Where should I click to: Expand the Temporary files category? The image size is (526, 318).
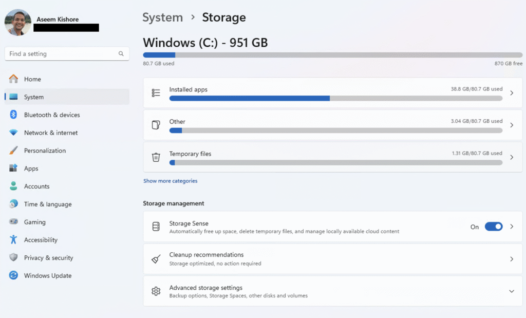(512, 157)
